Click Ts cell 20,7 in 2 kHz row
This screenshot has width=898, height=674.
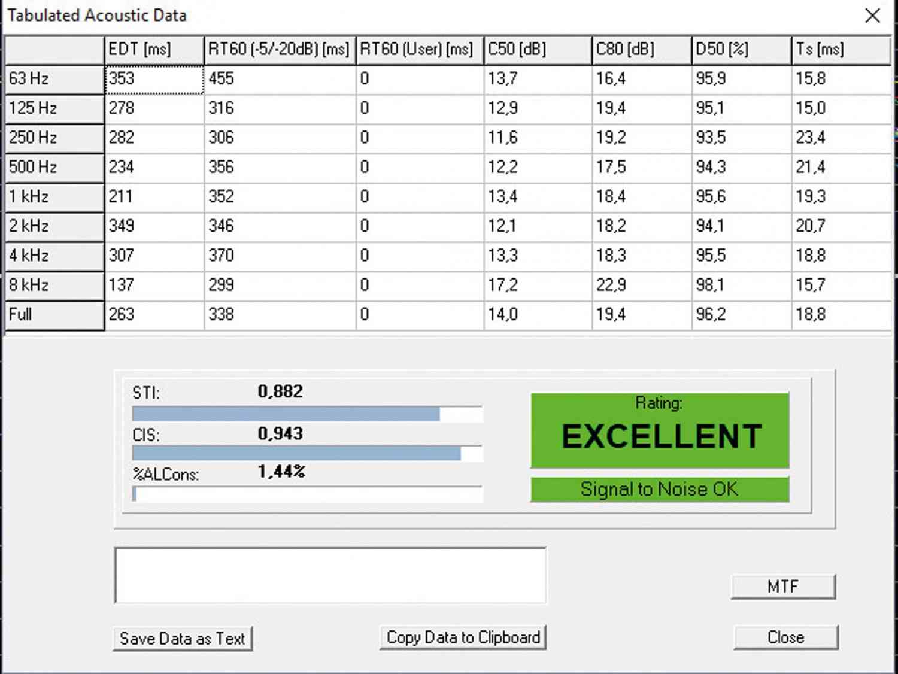pos(842,226)
